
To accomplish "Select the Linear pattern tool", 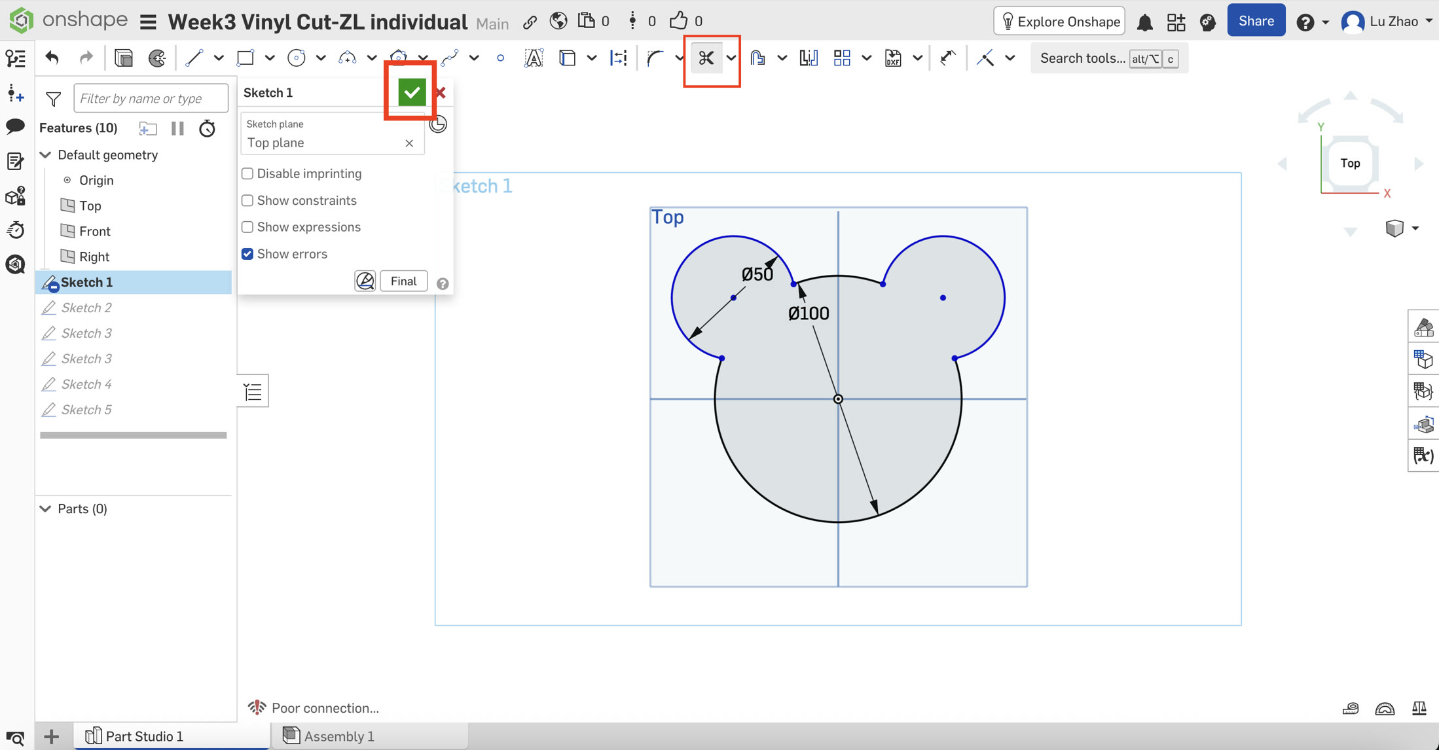I will point(842,58).
